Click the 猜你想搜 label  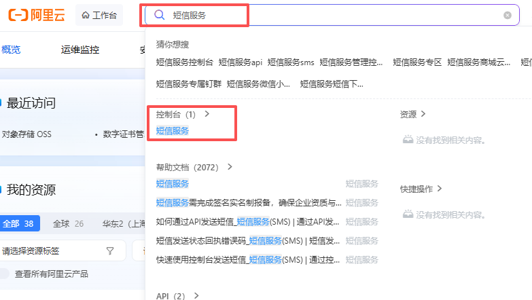tap(173, 44)
